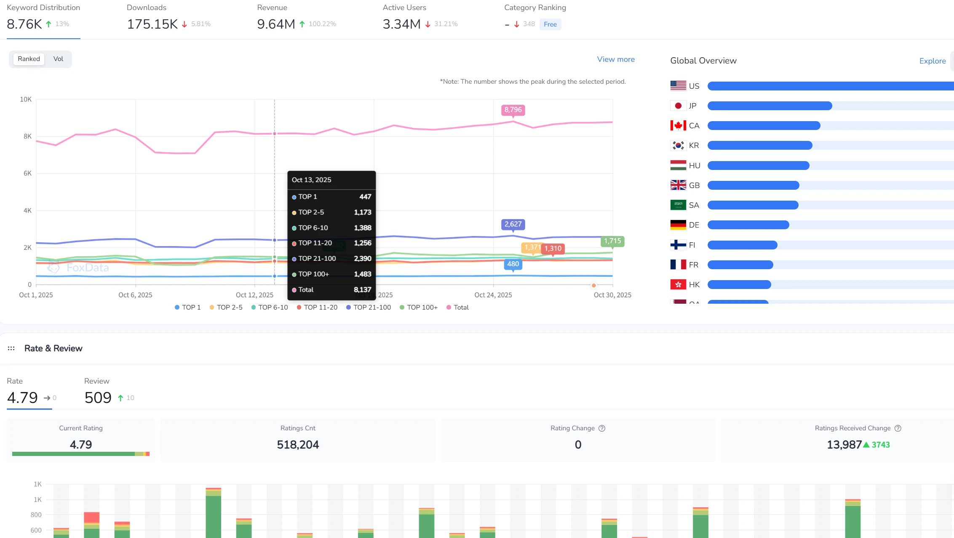Select the Ranked toggle option

pyautogui.click(x=29, y=59)
